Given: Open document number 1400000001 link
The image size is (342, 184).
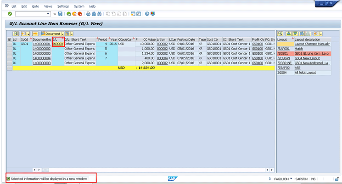Looking at the screenshot, I should point(41,44).
